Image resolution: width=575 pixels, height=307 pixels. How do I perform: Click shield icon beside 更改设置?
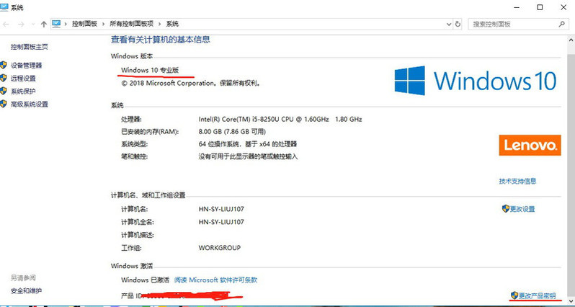click(506, 209)
